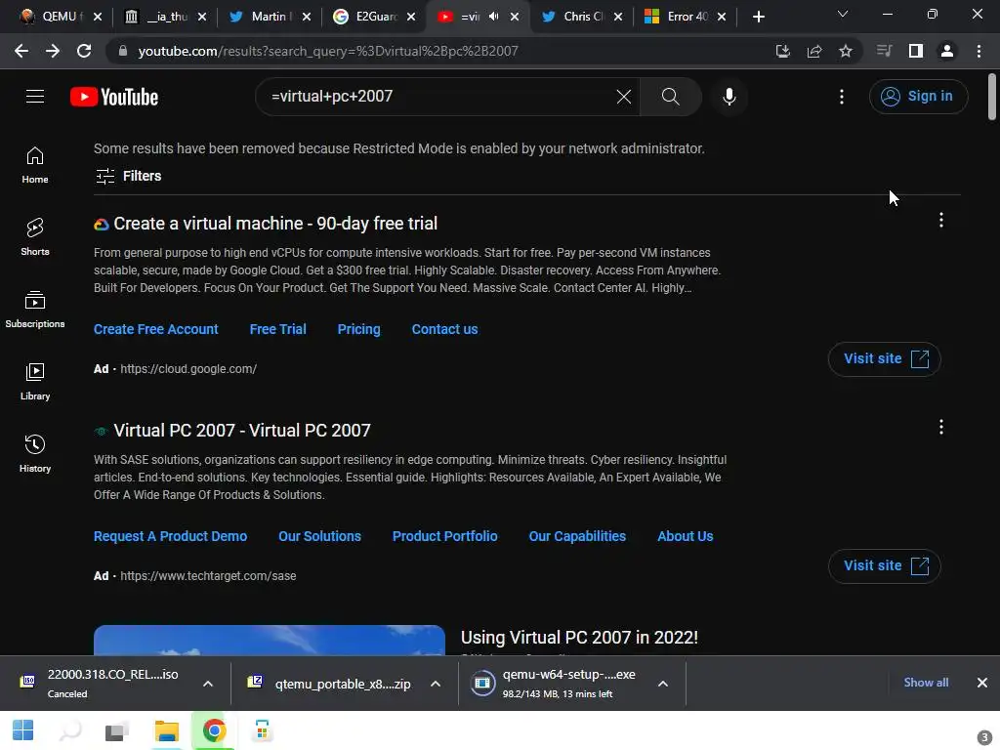The height and width of the screenshot is (750, 1000).
Task: Go back in browser history
Action: click(x=21, y=51)
